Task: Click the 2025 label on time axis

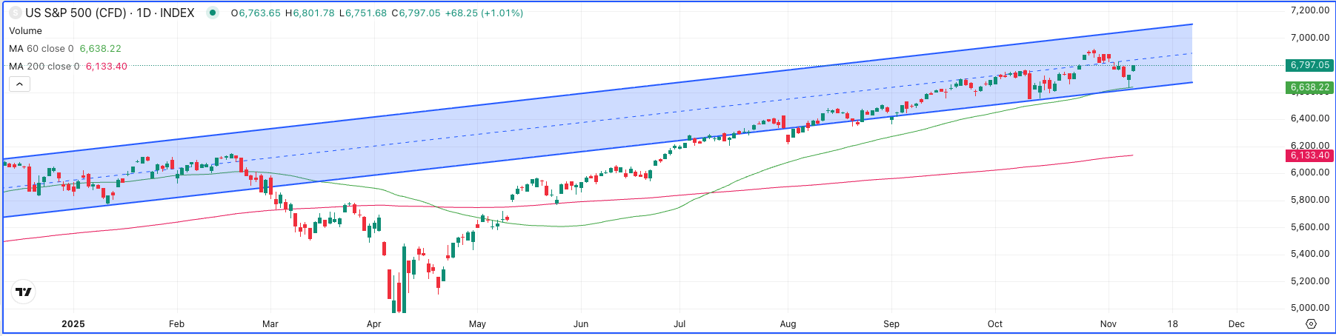Action: [x=73, y=324]
